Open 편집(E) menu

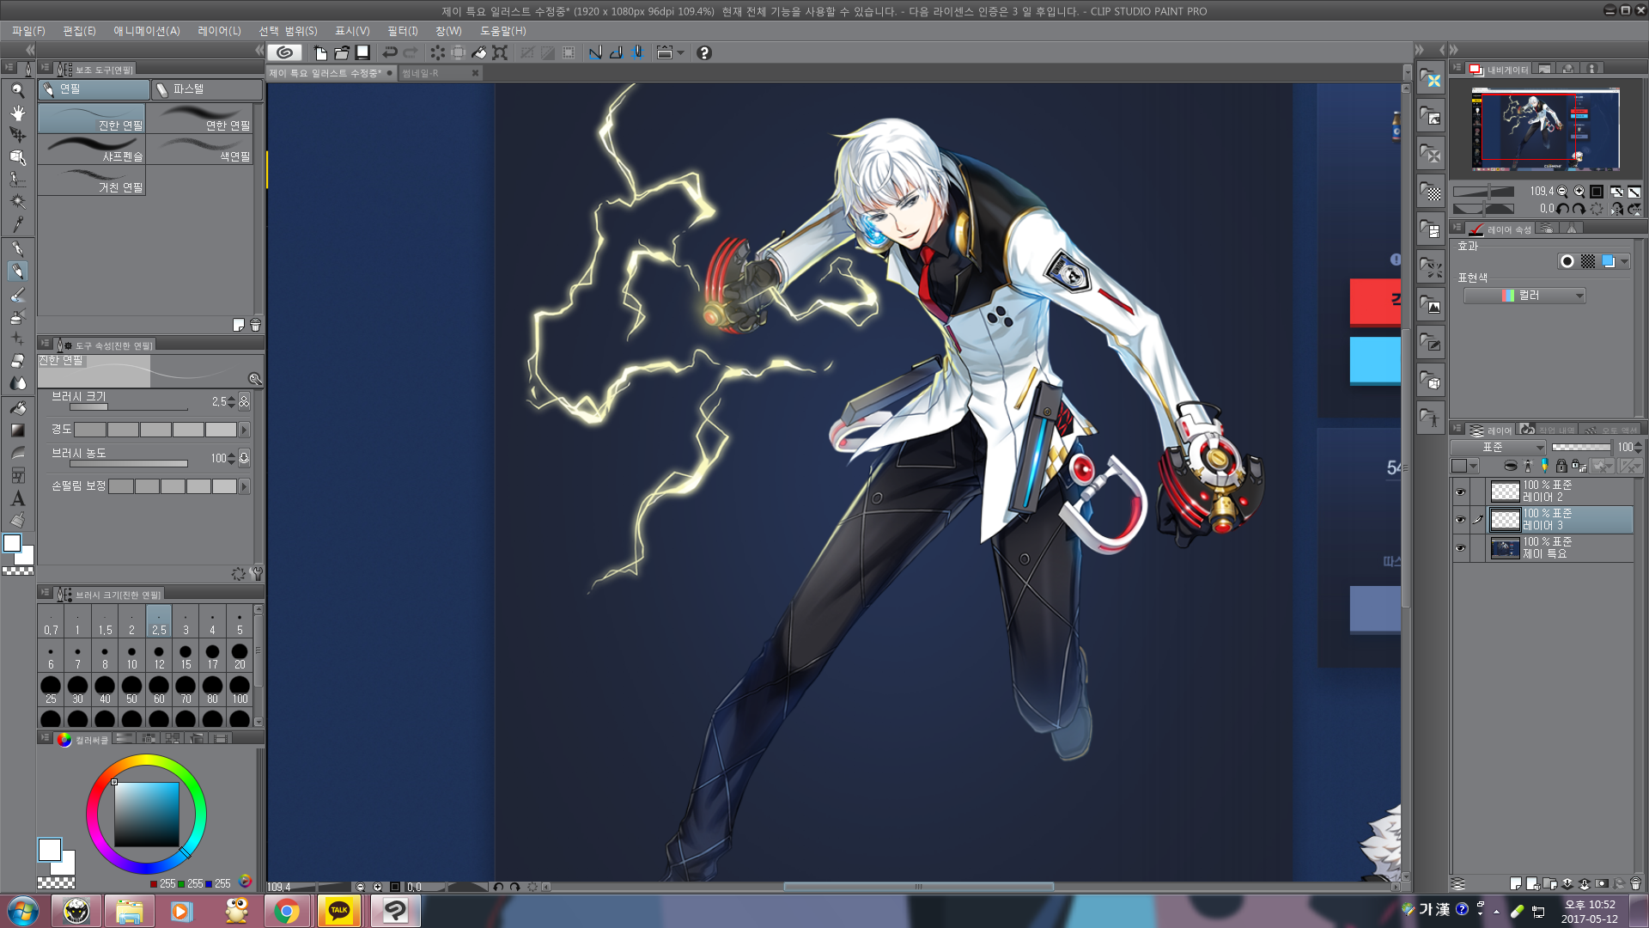pyautogui.click(x=79, y=31)
